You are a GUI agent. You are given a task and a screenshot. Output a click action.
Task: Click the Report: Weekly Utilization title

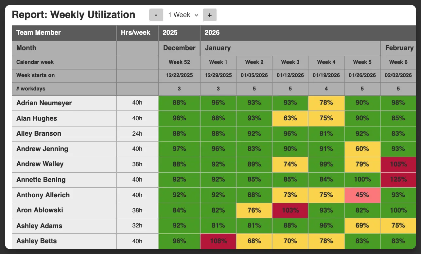tap(73, 15)
